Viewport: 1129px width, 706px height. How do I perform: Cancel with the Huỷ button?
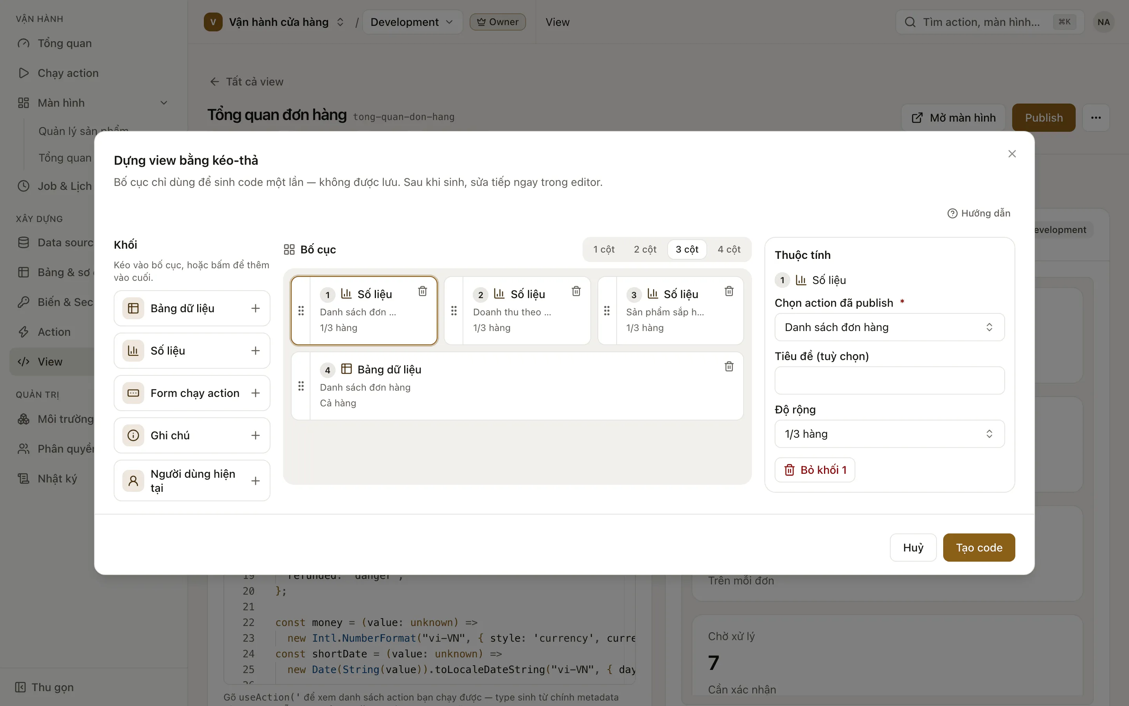(x=913, y=548)
